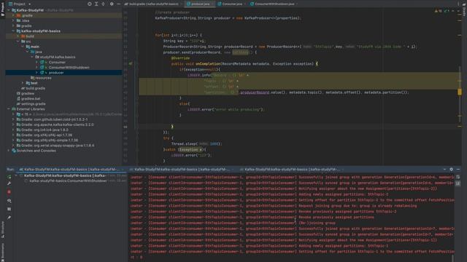Click pin tab icon in Run sidebar
467x262 pixels.
point(9,218)
